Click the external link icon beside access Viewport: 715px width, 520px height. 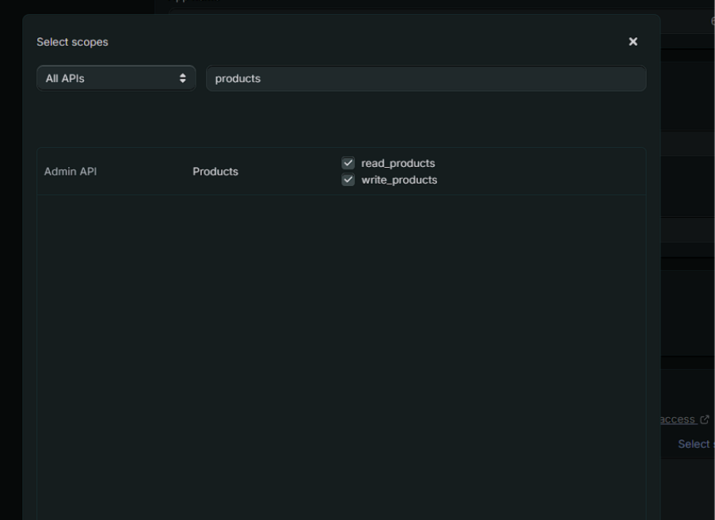tap(705, 419)
